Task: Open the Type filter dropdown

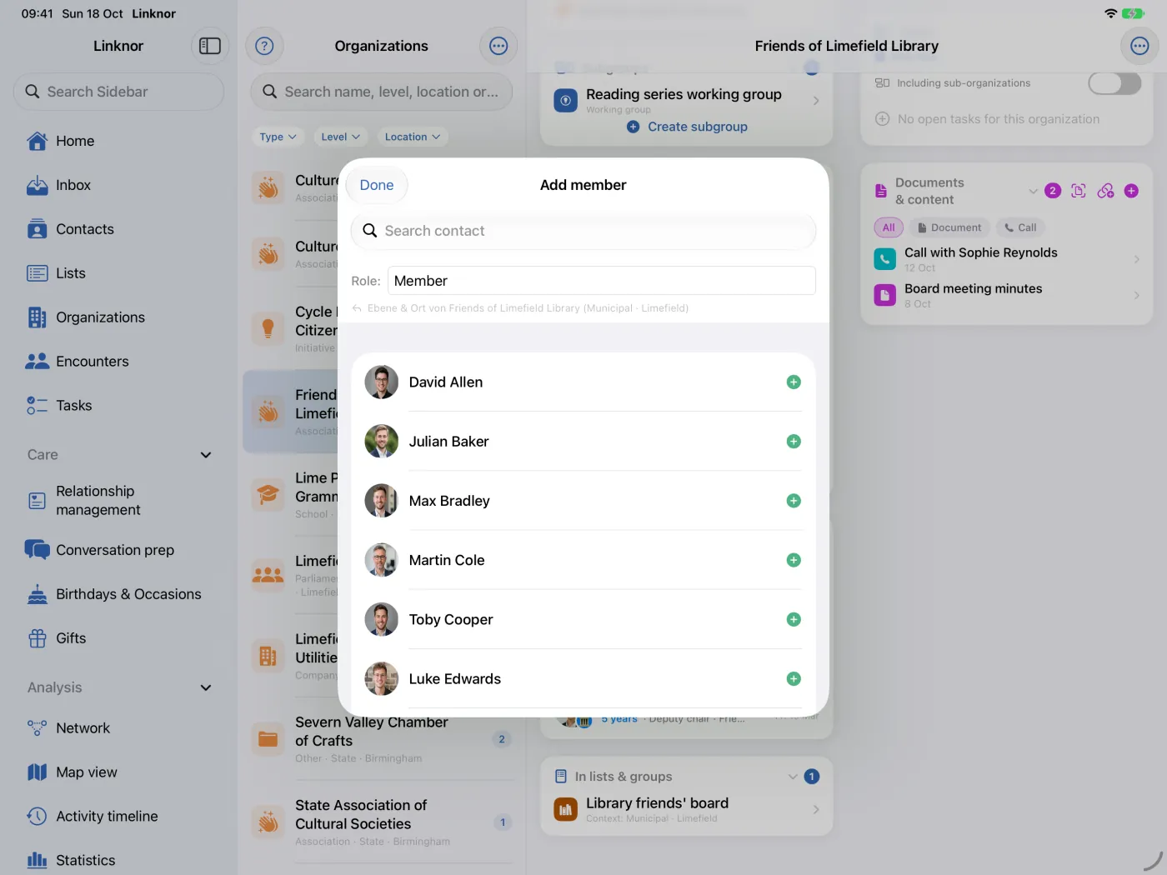Action: click(x=278, y=137)
